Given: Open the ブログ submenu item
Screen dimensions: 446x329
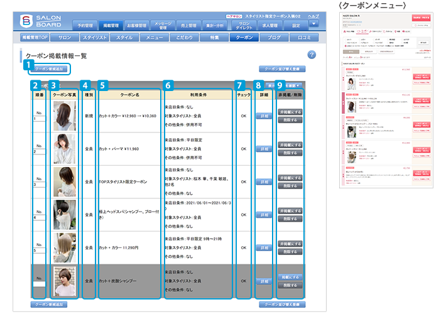Looking at the screenshot, I should click(274, 37).
